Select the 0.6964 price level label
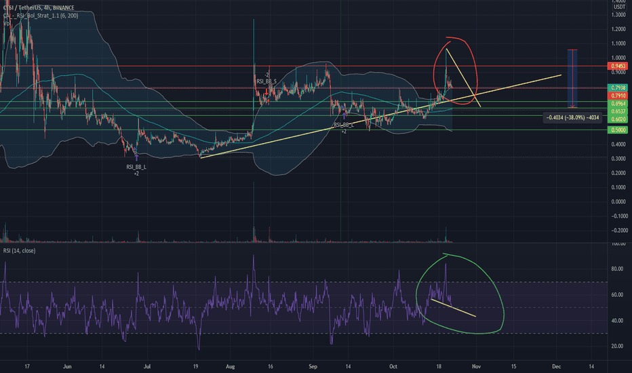The width and height of the screenshot is (632, 373). pyautogui.click(x=618, y=104)
